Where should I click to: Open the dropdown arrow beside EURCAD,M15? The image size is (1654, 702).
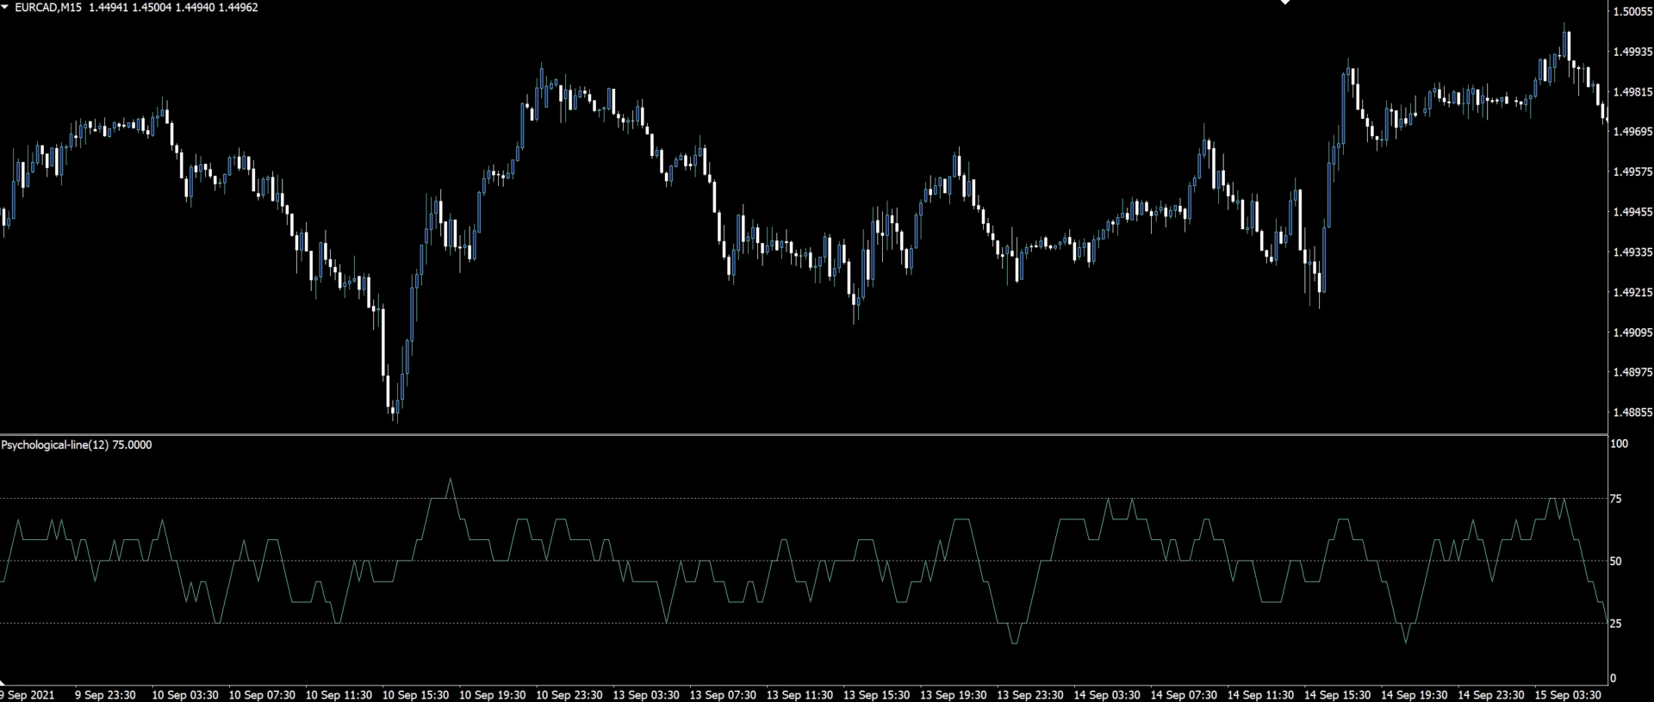pos(6,7)
